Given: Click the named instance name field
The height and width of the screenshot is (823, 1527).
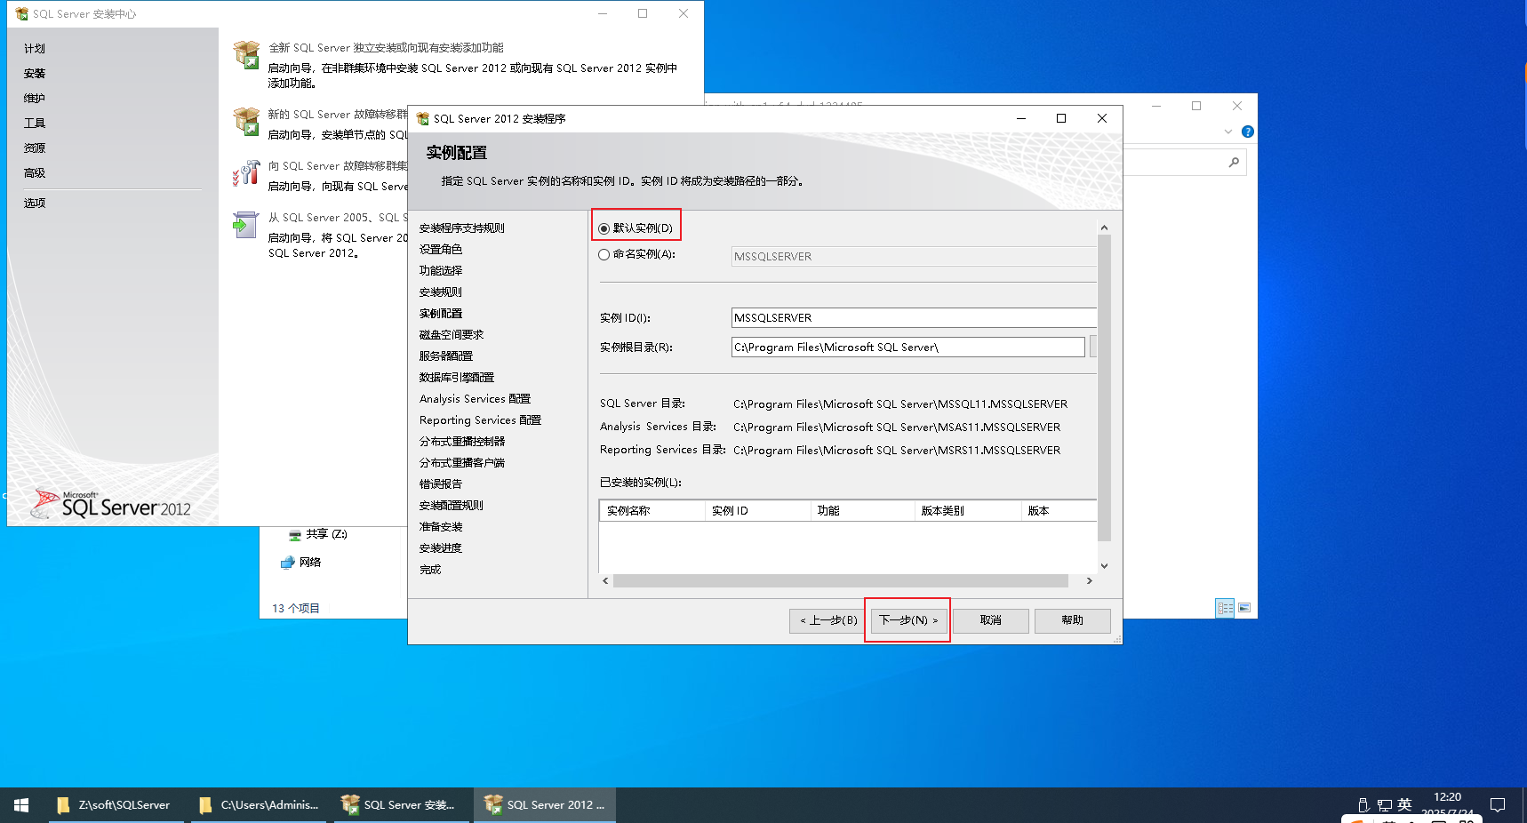Looking at the screenshot, I should (x=914, y=256).
